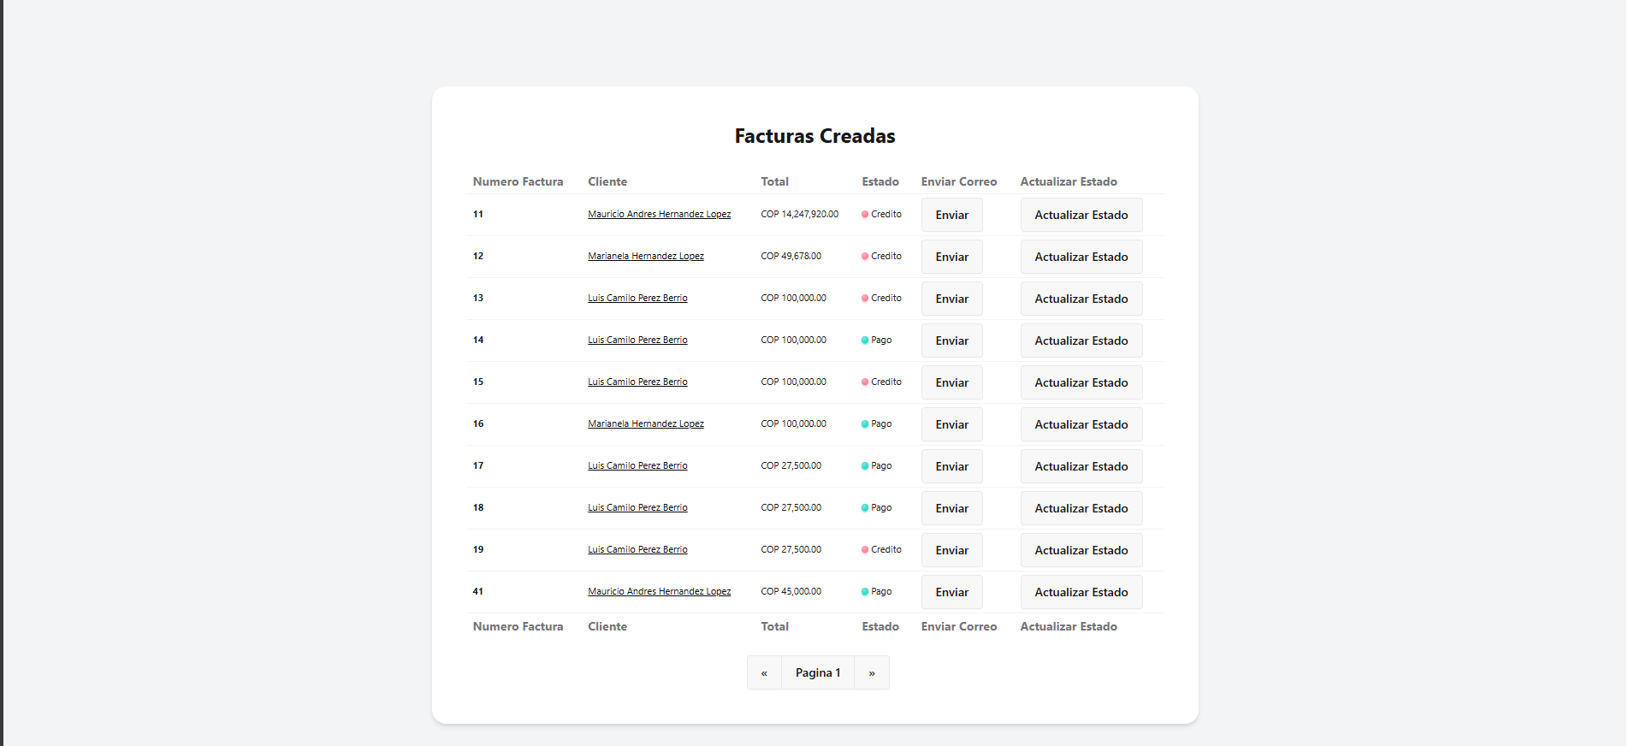Open client link Mauricio Andres Hernandez Lopez on invoice 11
Screen dimensions: 1629x746
[659, 214]
